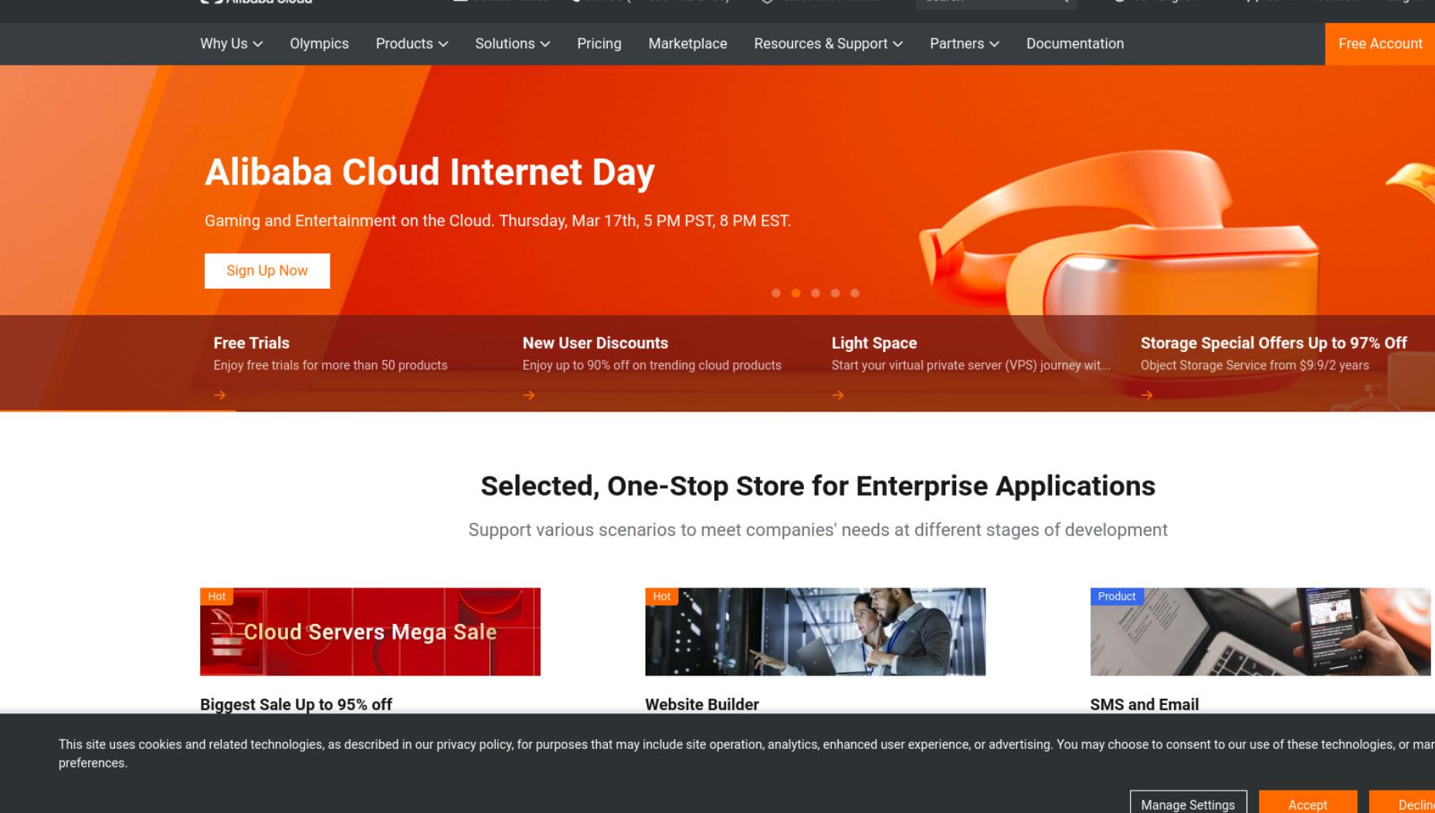Viewport: 1435px width, 813px height.
Task: Expand the Why Us menu
Action: tap(231, 44)
